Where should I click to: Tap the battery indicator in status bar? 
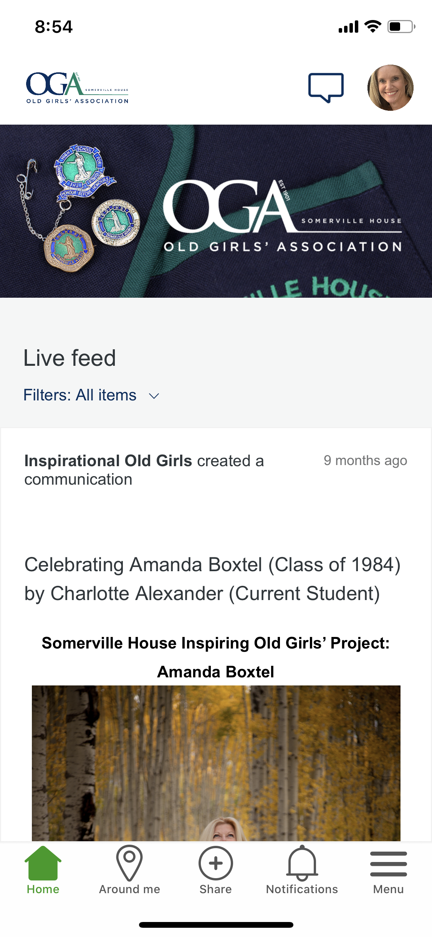401,27
